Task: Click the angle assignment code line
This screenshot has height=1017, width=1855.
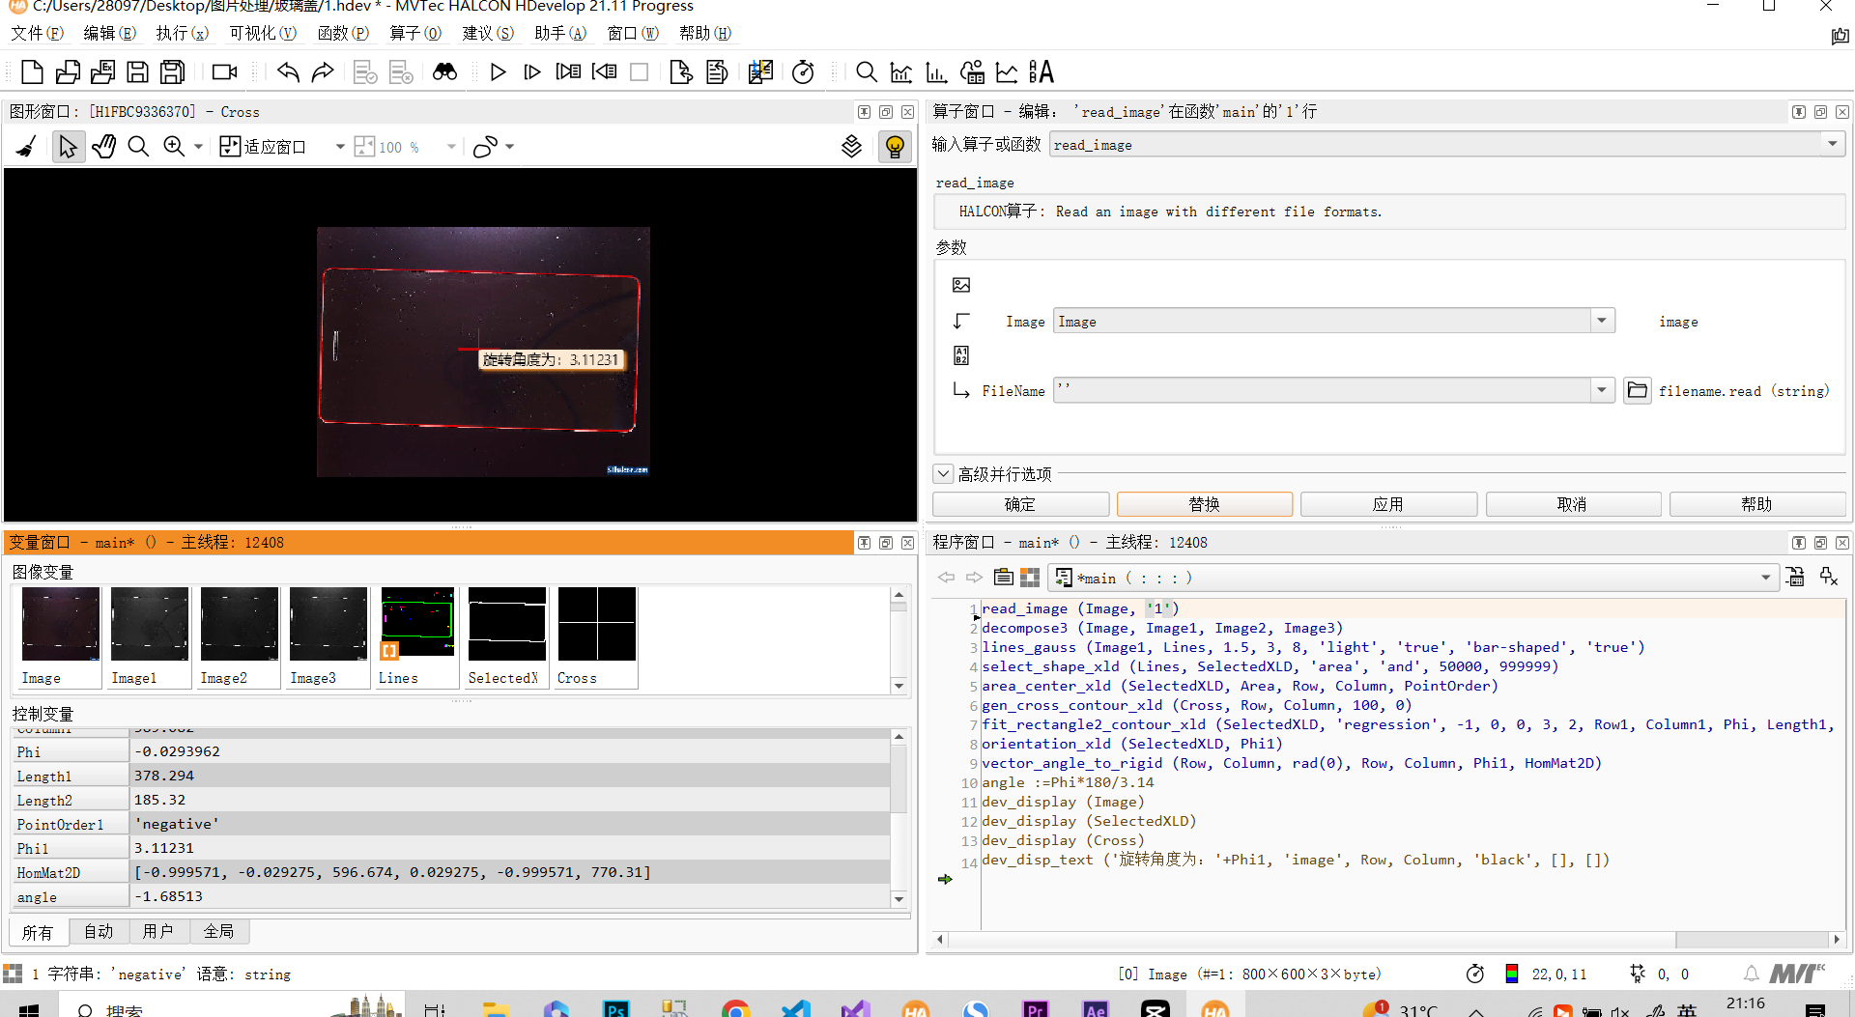Action: point(1068,782)
